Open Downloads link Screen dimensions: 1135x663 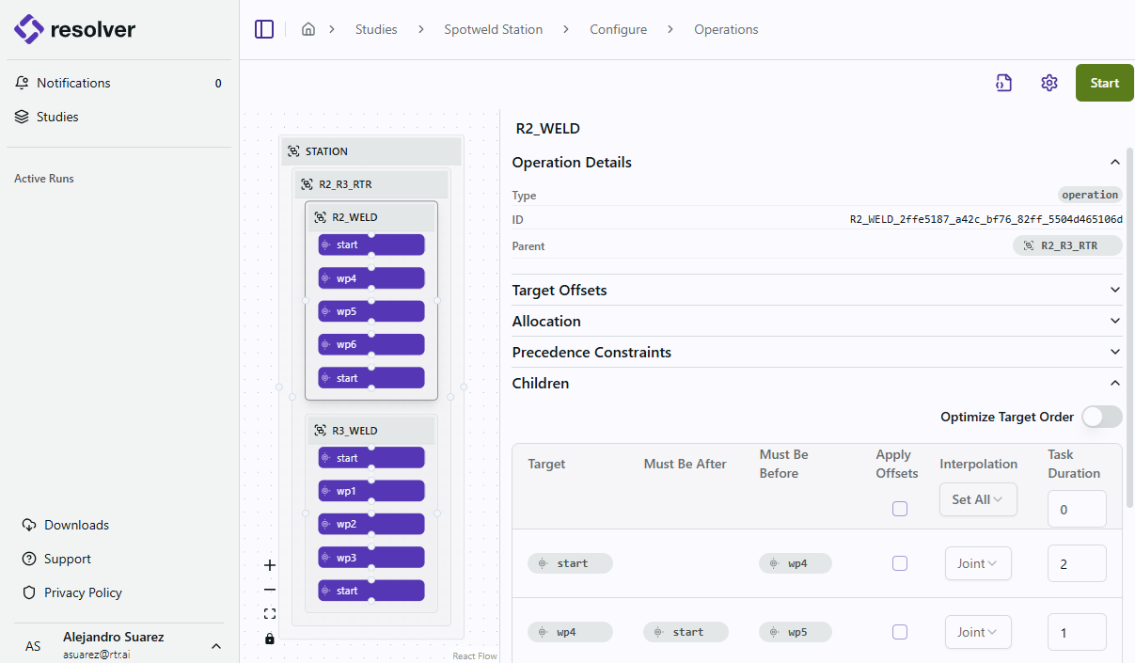click(x=76, y=525)
